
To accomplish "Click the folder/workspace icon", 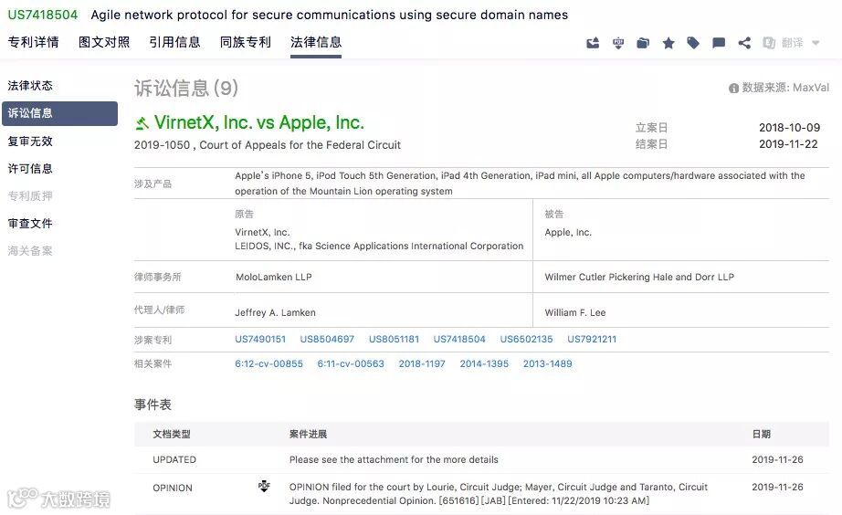I will [x=643, y=43].
